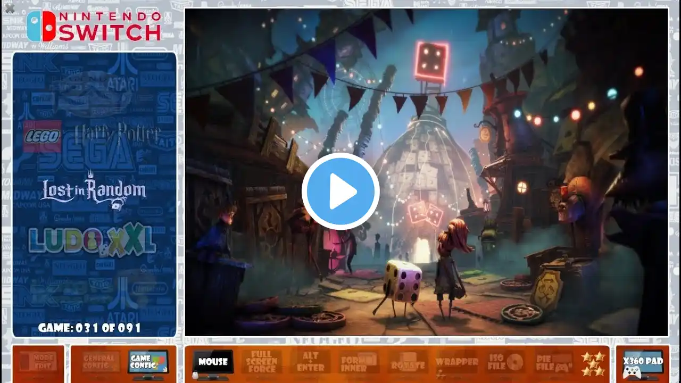Image resolution: width=681 pixels, height=383 pixels.
Task: Select the LEGO Harry Potter game logo
Action: 92,135
